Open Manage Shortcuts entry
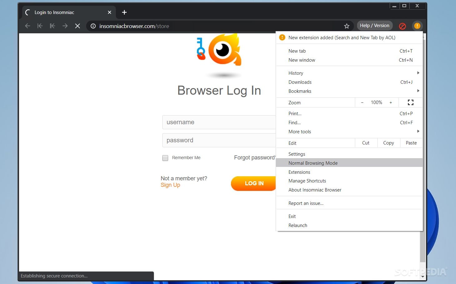Screen dimensions: 456x284 349,181
